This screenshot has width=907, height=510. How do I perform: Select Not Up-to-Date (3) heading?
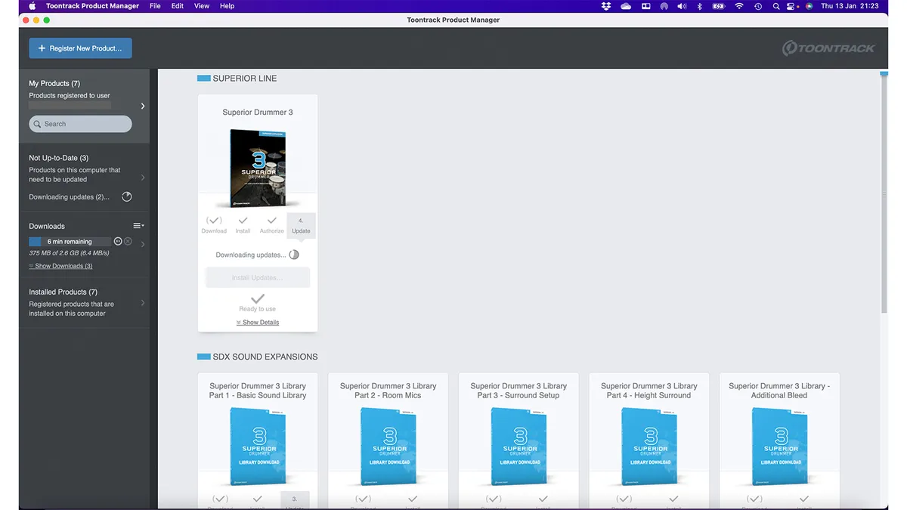click(x=58, y=158)
